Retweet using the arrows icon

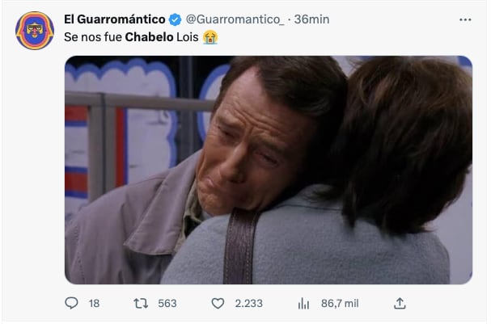click(141, 303)
